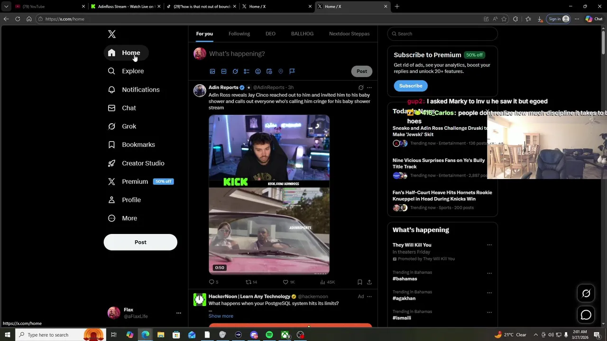
Task: Click the grey Post button in composer
Action: [362, 71]
